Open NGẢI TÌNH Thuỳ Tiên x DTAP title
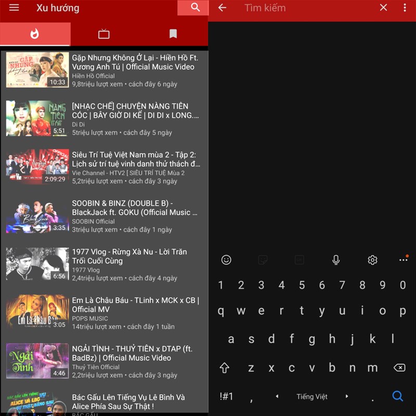Viewport: 416px width, 416px height. coord(132,354)
